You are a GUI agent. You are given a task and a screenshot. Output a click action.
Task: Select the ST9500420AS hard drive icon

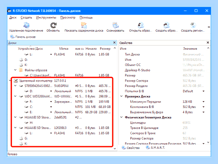(21, 86)
